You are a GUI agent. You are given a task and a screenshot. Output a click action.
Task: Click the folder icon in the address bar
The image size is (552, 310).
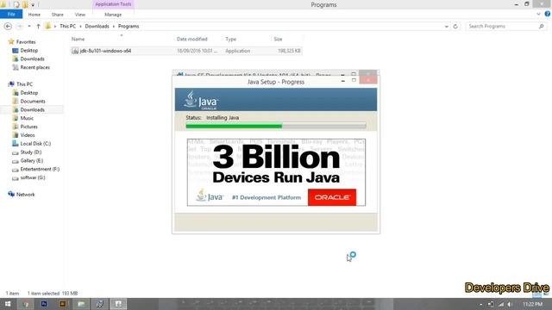tap(48, 27)
